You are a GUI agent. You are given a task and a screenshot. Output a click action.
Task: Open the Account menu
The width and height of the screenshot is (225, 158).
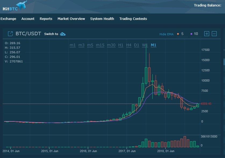[x=28, y=19]
